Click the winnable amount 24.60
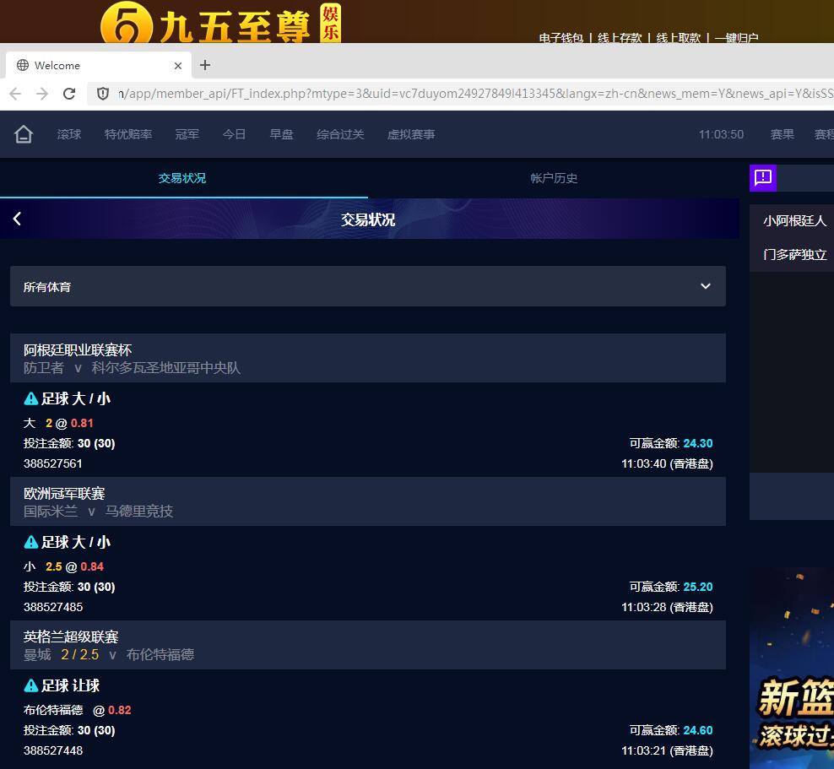Screen dimensions: 834x769 tap(698, 731)
